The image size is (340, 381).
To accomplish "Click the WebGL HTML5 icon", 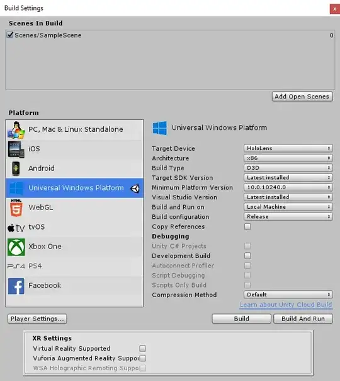I will [x=16, y=208].
